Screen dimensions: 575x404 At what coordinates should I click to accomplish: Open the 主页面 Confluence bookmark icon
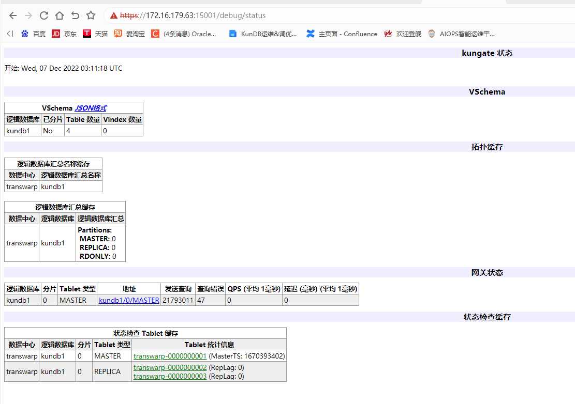pyautogui.click(x=311, y=34)
